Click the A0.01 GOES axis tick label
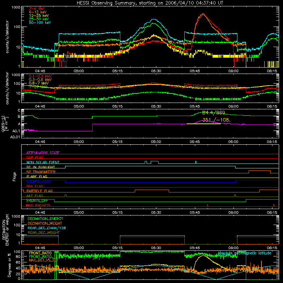Image resolution: width=283 pixels, height=283 pixels. coord(15,137)
